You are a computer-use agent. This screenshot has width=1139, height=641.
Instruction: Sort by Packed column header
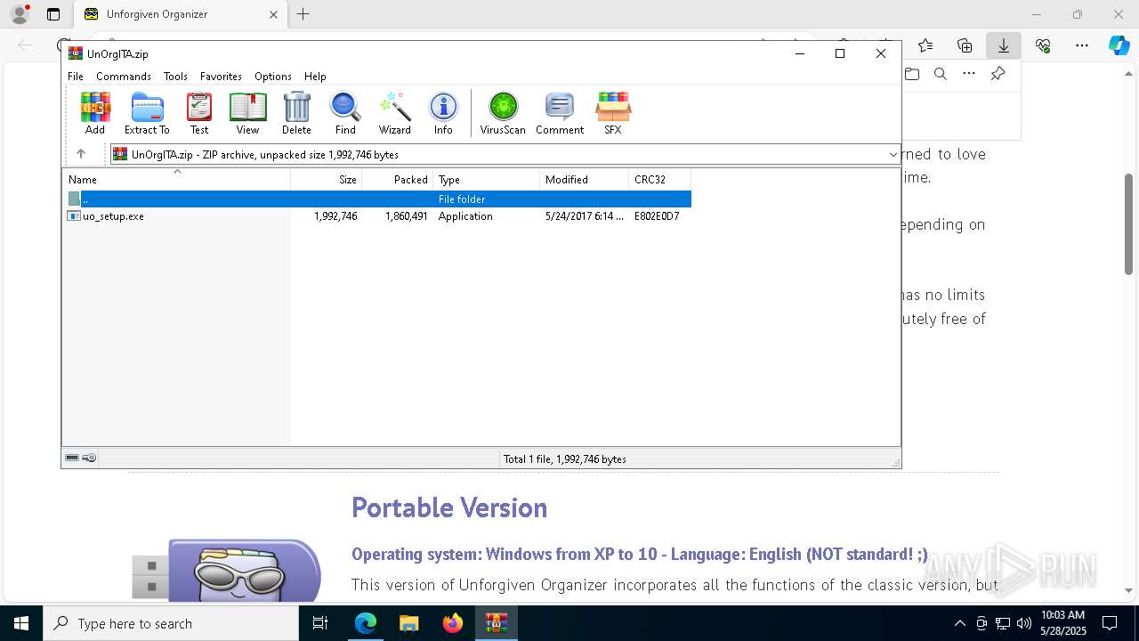(x=398, y=180)
